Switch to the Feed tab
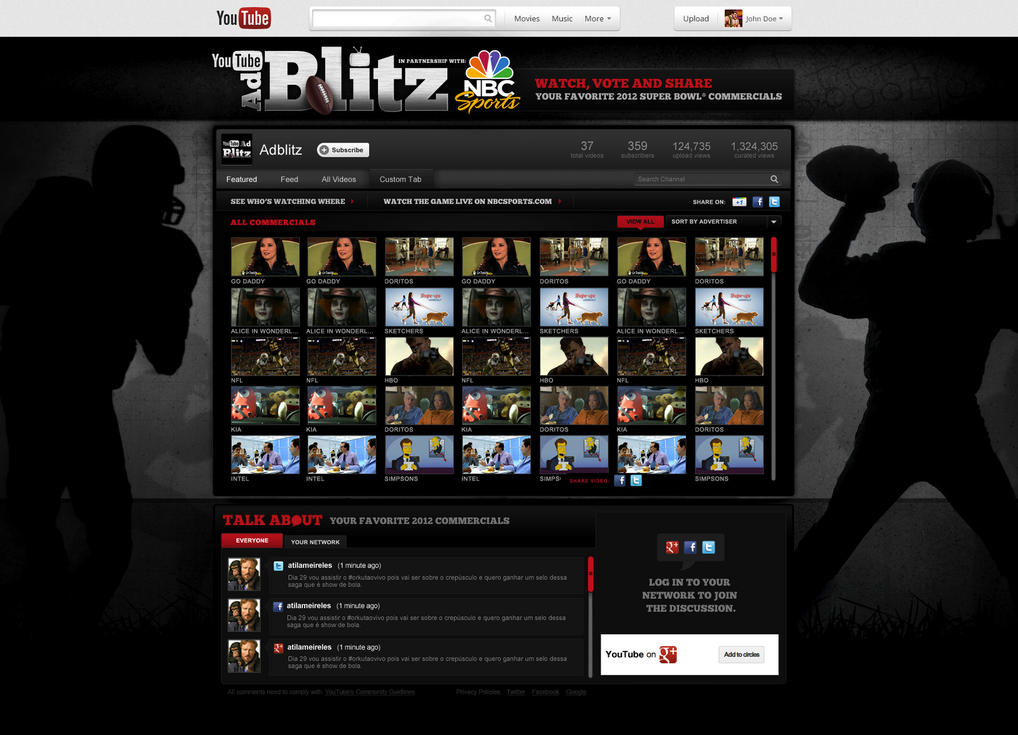Viewport: 1018px width, 735px height. (x=289, y=179)
